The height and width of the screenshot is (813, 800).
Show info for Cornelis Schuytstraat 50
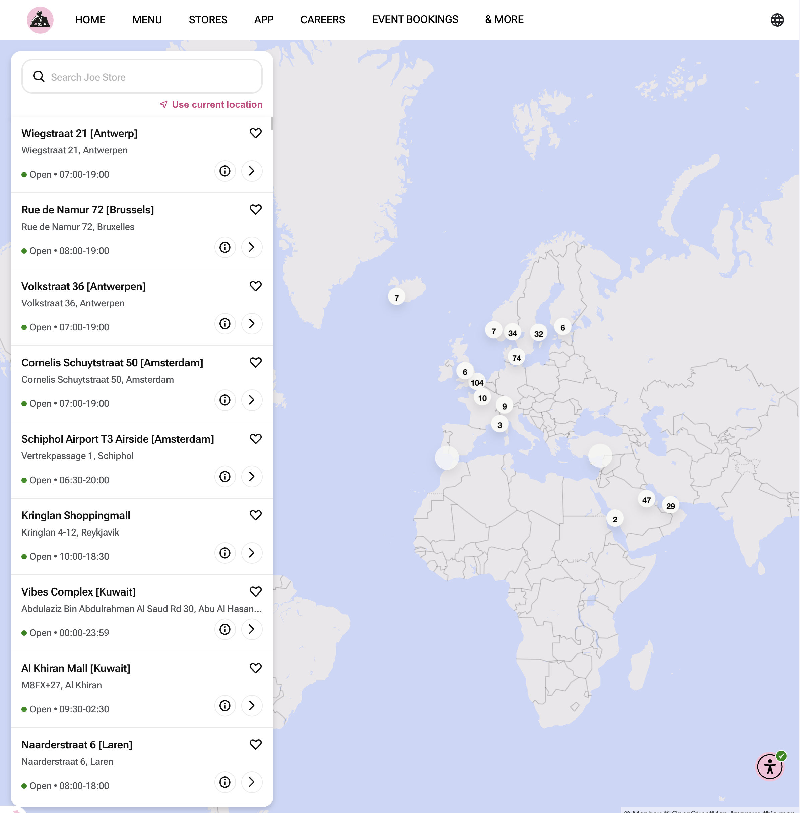point(225,400)
